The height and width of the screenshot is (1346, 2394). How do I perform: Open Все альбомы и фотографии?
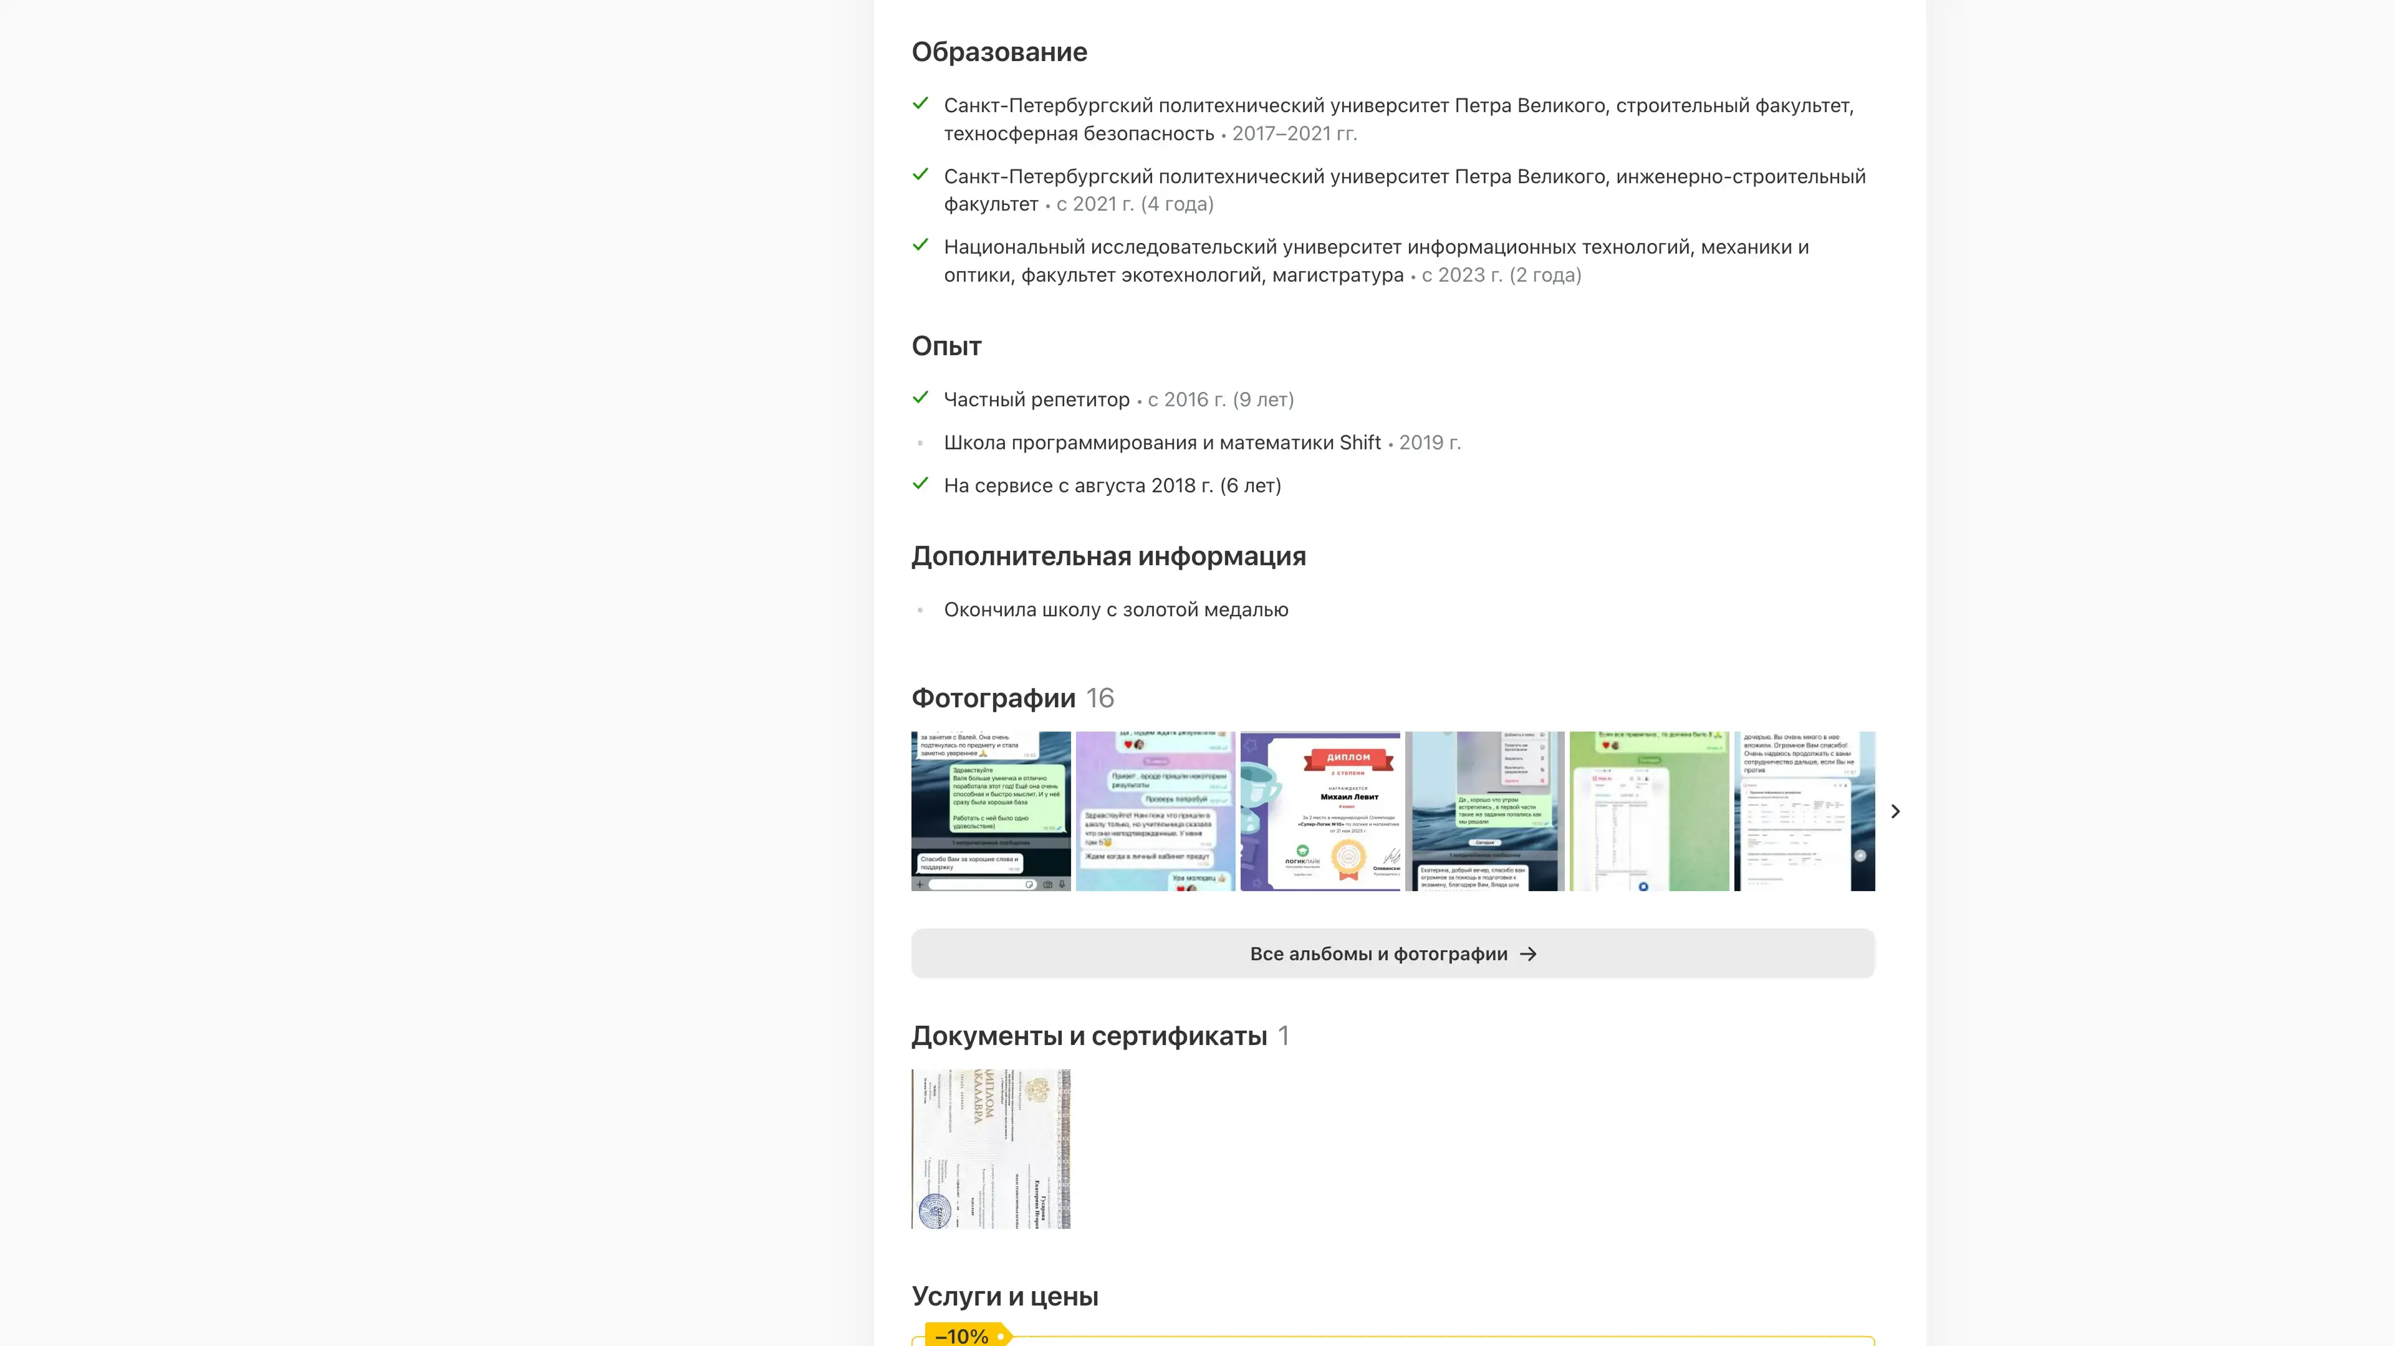pyautogui.click(x=1392, y=954)
